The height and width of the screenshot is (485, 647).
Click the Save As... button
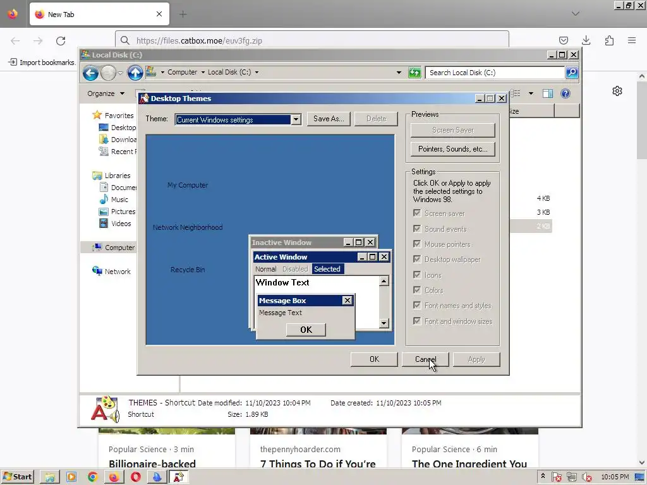point(329,119)
